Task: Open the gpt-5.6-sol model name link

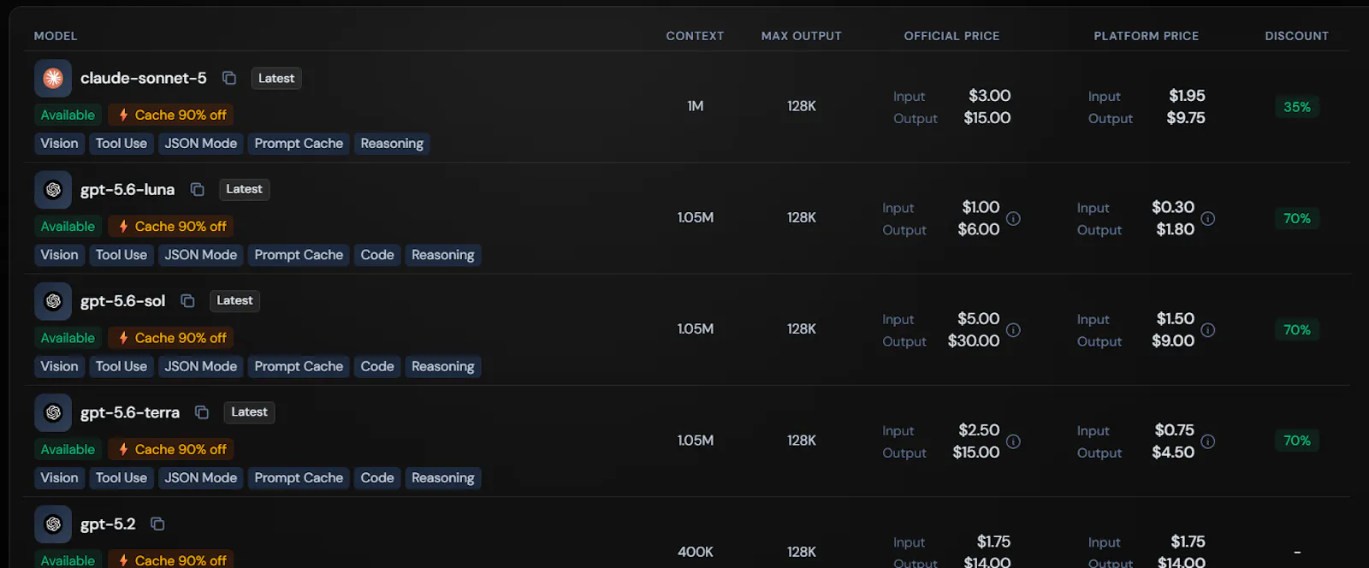Action: click(x=123, y=301)
